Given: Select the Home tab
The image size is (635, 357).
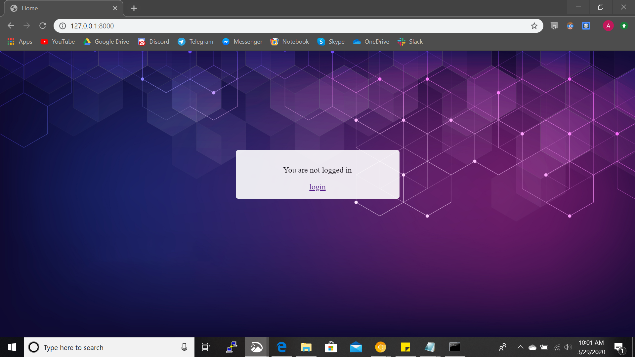Looking at the screenshot, I should coord(60,8).
